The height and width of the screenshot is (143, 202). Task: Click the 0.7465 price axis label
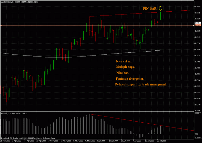[198, 62]
